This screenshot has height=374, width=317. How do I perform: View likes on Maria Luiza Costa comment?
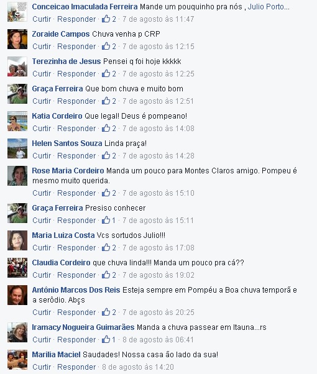109,247
